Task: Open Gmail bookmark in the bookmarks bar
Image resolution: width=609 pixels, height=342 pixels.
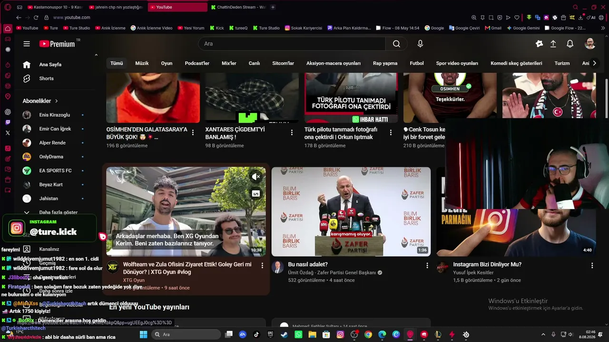Action: pos(493,28)
